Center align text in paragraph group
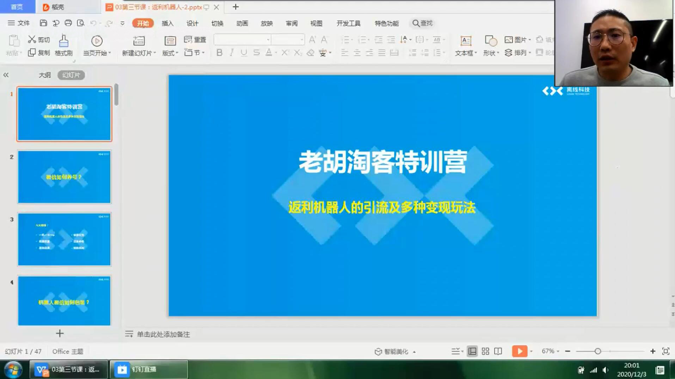675x379 pixels. (357, 53)
